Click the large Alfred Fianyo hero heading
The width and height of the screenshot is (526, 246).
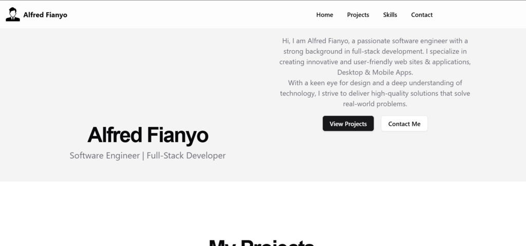148,135
